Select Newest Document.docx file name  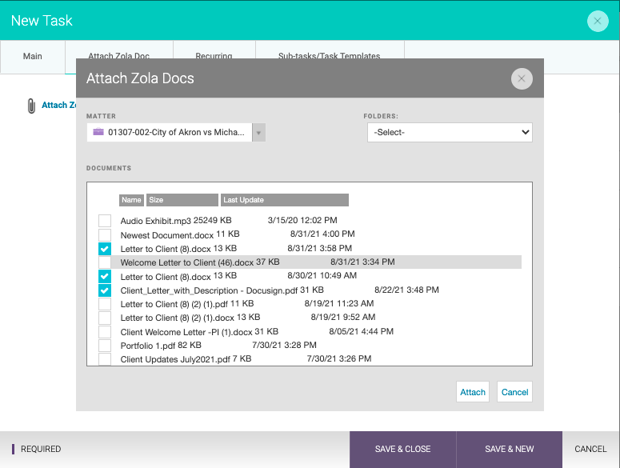(167, 235)
